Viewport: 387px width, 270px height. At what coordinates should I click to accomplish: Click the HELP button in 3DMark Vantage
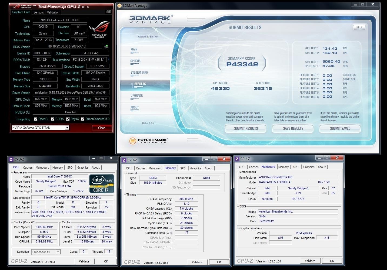(x=359, y=27)
